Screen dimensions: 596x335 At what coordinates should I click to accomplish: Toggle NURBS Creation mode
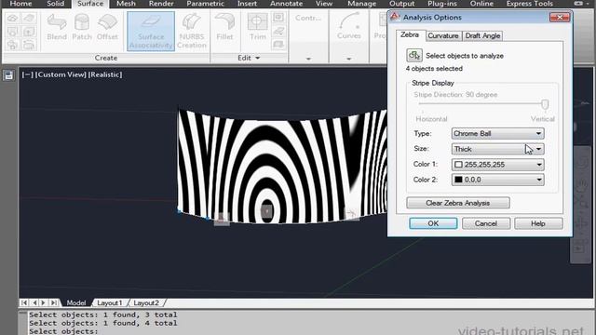tap(192, 31)
